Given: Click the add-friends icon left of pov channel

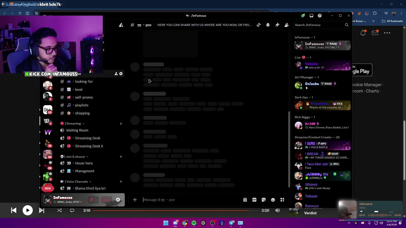Looking at the screenshot, I should tap(121, 25).
